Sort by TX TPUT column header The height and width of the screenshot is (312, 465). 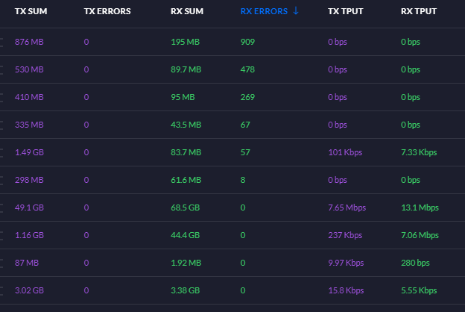(x=346, y=11)
